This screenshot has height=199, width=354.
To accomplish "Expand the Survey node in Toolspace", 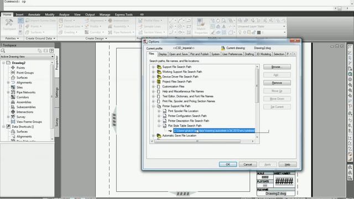I will (x=8, y=117).
